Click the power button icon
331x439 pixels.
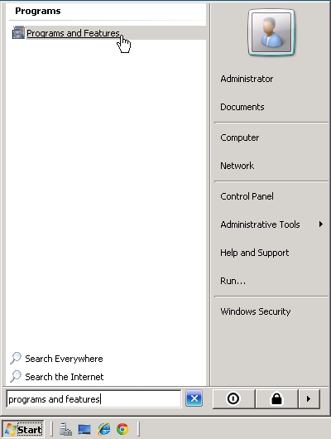tap(233, 398)
